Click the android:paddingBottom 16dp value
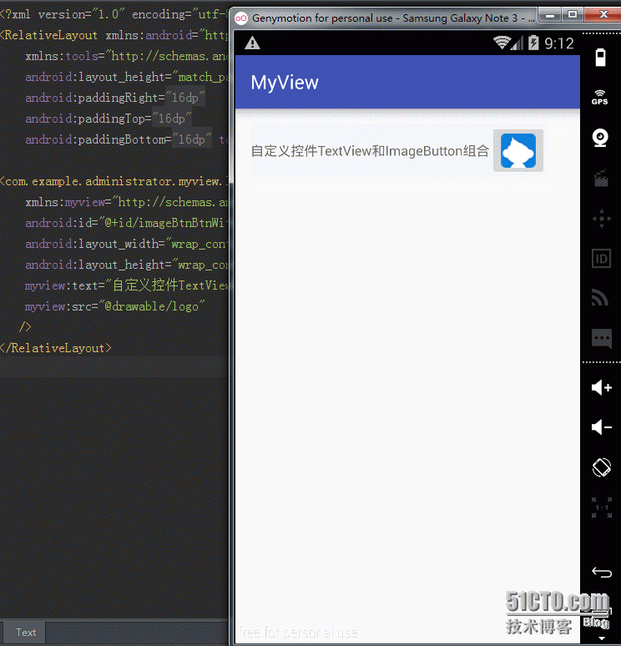 tap(192, 139)
